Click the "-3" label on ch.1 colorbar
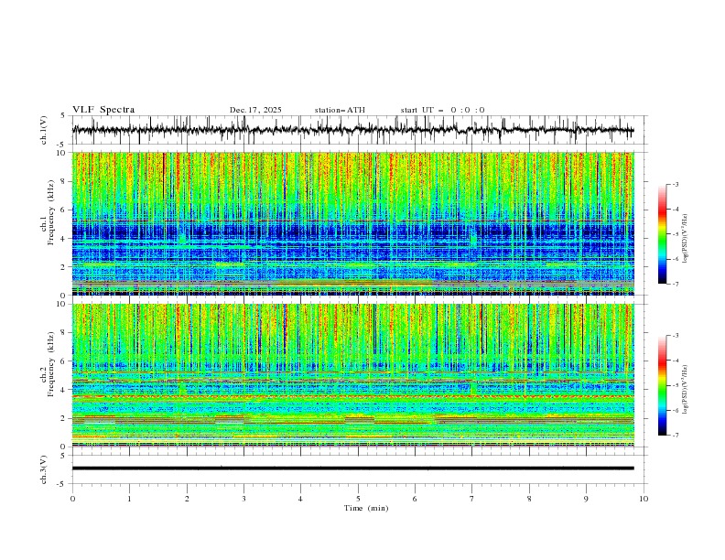Image resolution: width=725 pixels, height=560 pixels. pyautogui.click(x=676, y=184)
